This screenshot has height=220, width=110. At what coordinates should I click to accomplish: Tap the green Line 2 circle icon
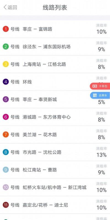click(6, 46)
